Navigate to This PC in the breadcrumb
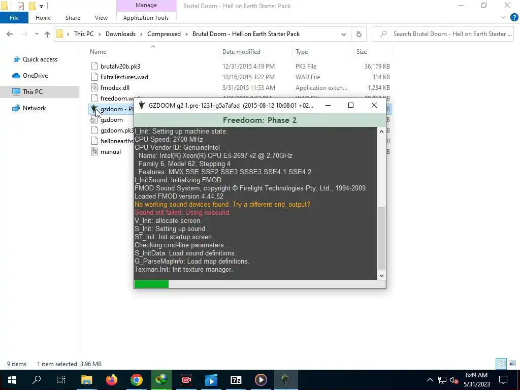The height and width of the screenshot is (390, 520). click(84, 34)
